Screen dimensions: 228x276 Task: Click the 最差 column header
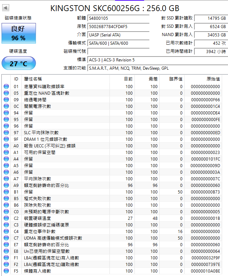147,79
